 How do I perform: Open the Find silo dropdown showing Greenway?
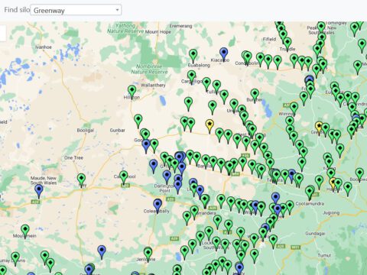pyautogui.click(x=76, y=10)
